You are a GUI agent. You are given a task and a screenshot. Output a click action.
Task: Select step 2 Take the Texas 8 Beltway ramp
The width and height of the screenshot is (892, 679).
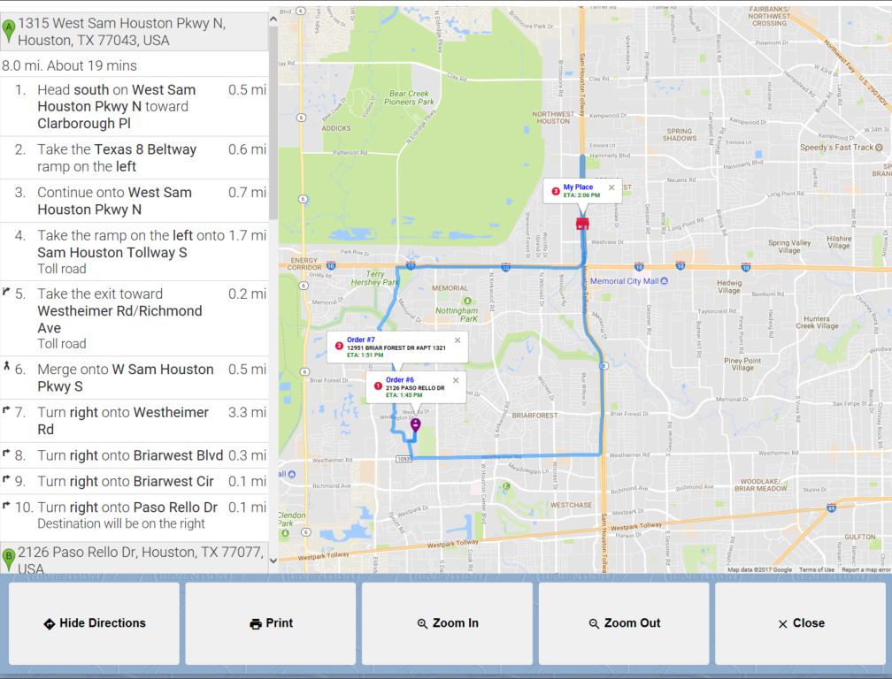point(135,158)
